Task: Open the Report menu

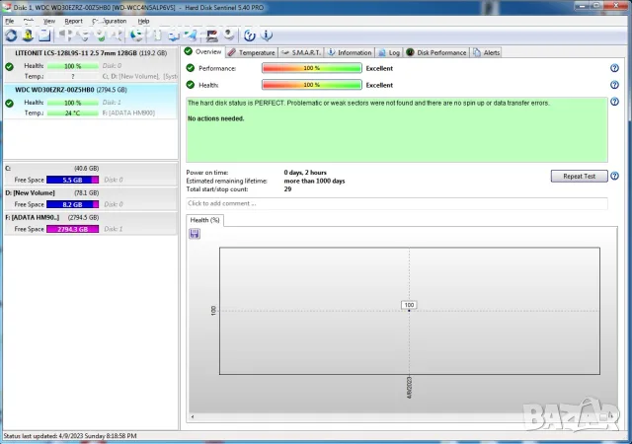Action: (73, 21)
